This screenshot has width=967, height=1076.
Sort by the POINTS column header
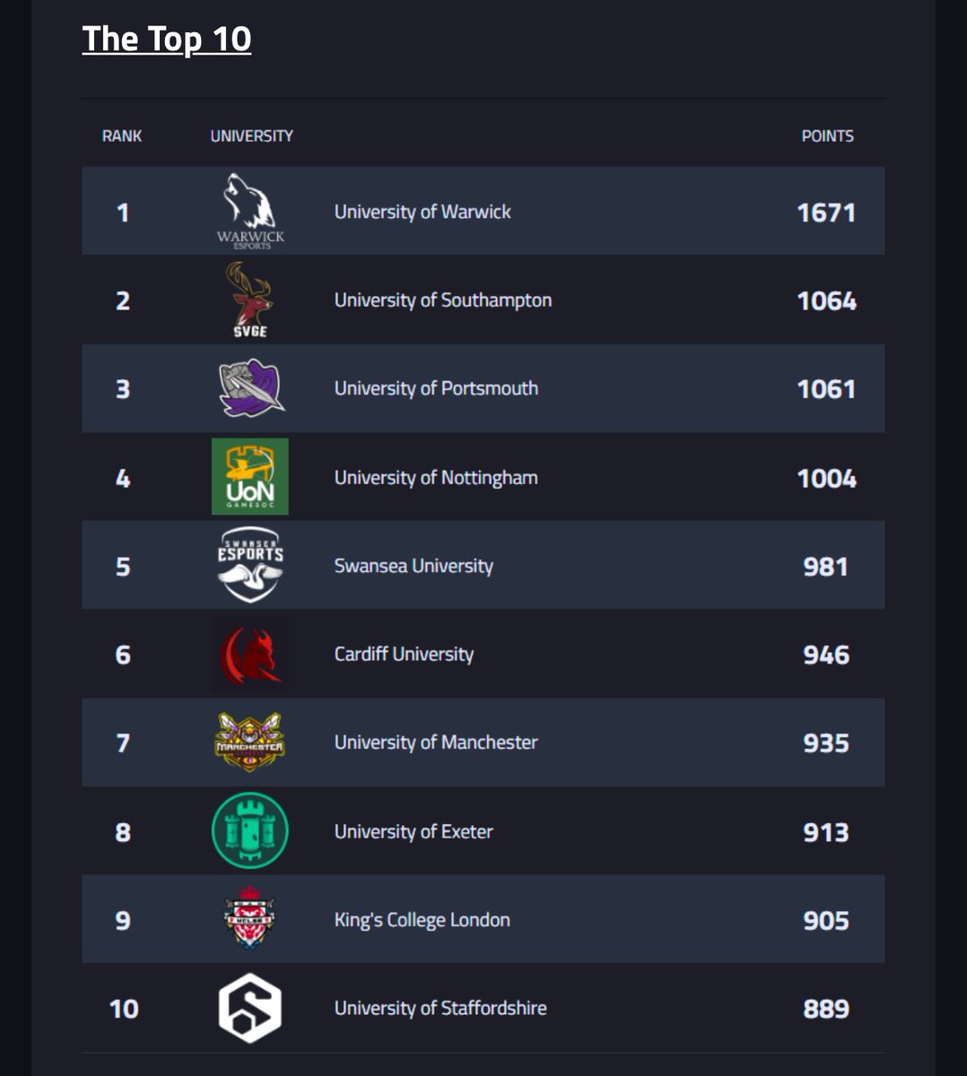click(829, 136)
